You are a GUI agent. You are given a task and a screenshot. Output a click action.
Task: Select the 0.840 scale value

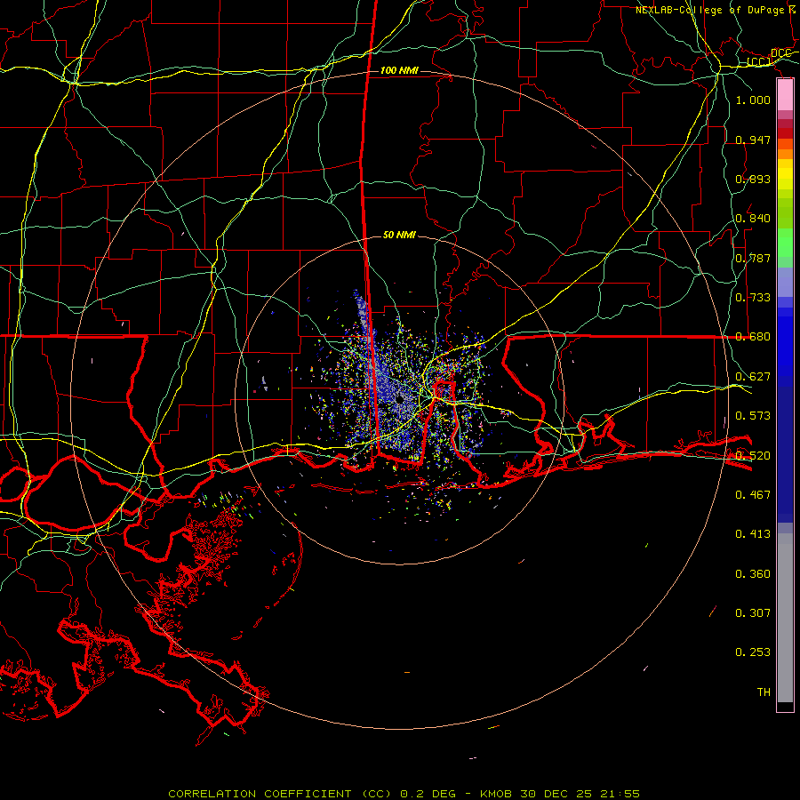click(753, 219)
